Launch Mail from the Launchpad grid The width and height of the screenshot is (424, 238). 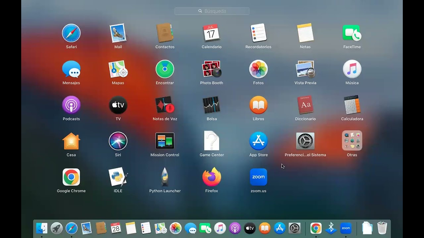118,33
